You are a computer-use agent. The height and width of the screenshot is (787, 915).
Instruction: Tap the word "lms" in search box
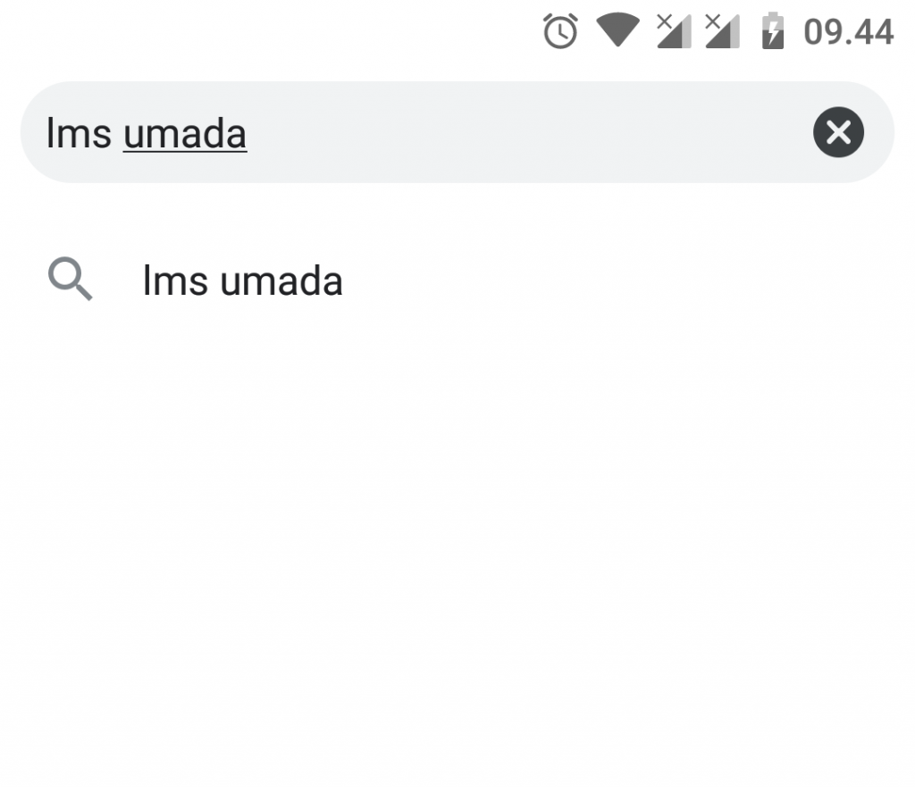pos(79,134)
